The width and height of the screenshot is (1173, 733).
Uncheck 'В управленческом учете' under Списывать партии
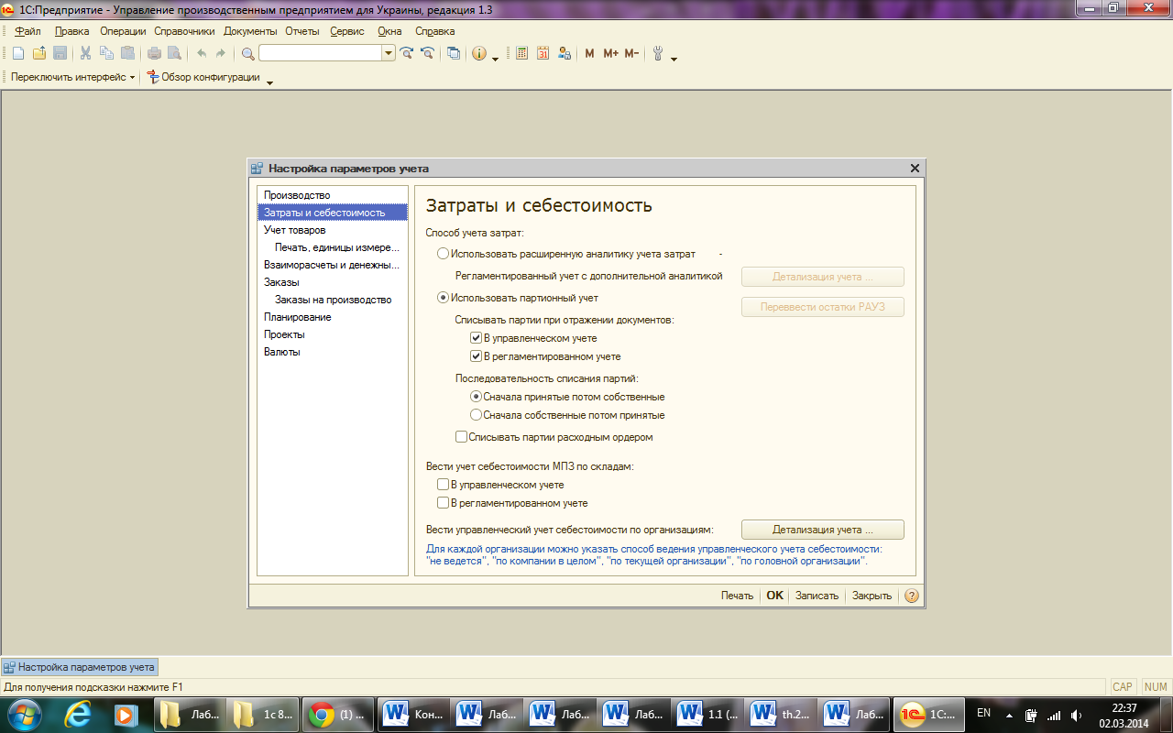click(476, 338)
